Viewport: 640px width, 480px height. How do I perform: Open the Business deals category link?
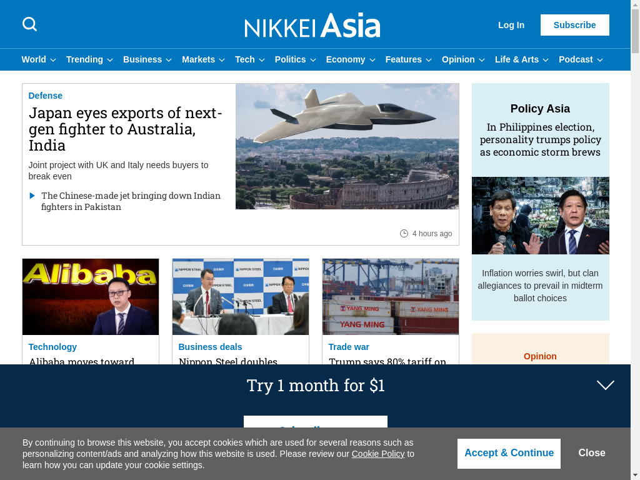click(210, 347)
